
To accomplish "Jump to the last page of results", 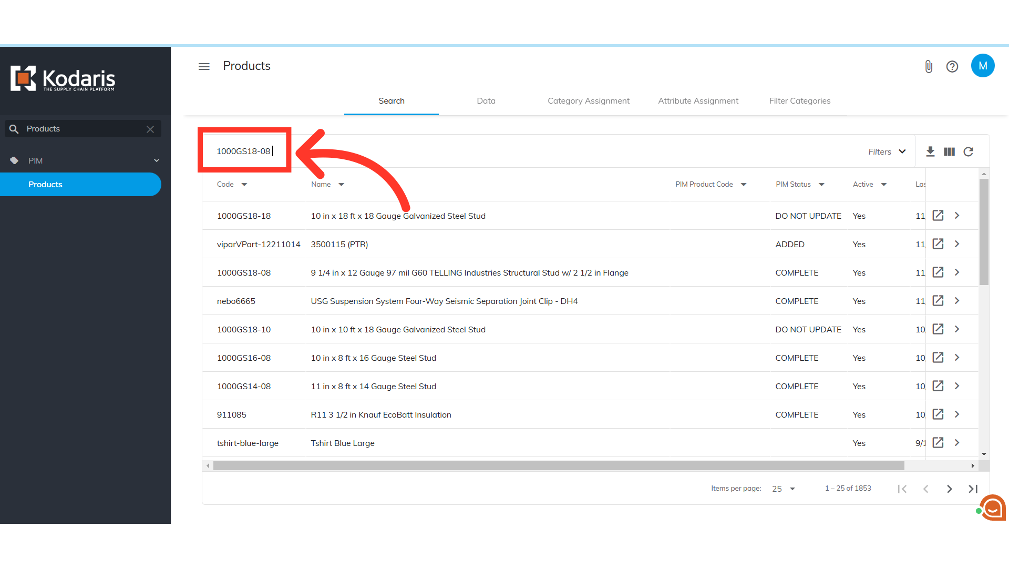I will click(x=973, y=489).
